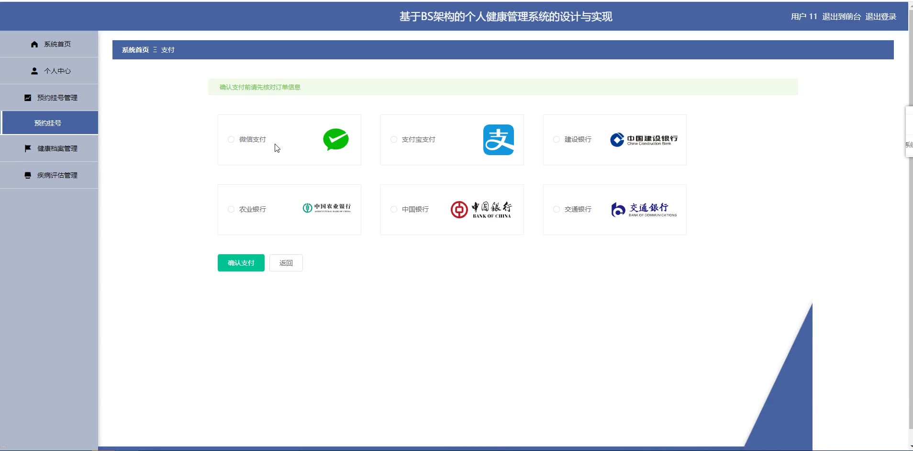Select the 建设银行 radio button
The image size is (913, 451).
557,139
